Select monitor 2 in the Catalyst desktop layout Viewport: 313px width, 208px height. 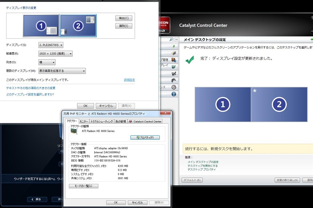pyautogui.click(x=279, y=104)
